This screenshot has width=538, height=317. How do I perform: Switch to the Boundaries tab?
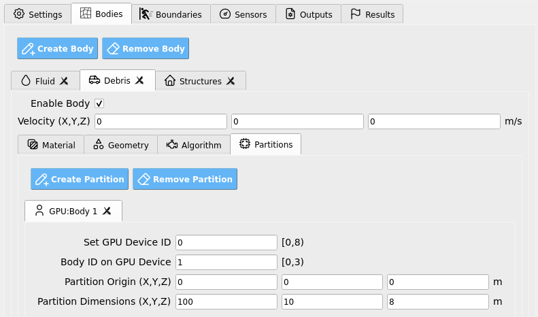(171, 14)
